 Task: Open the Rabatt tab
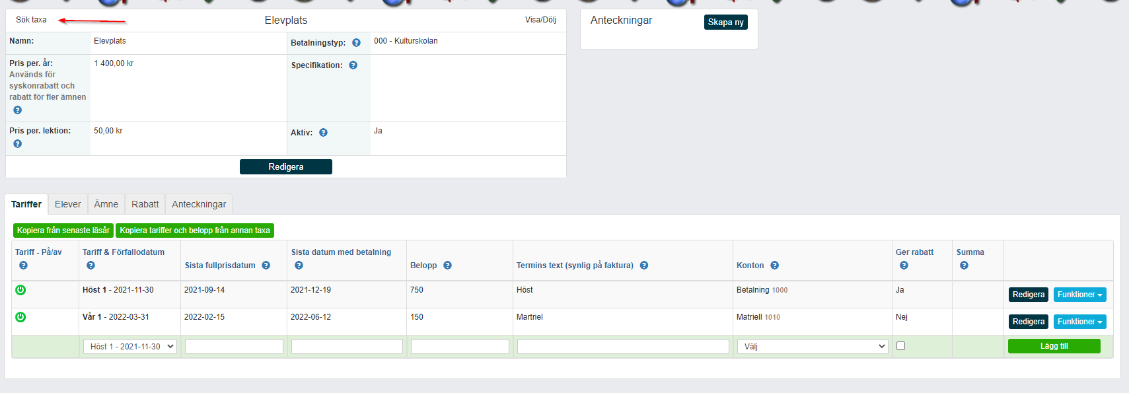(x=145, y=204)
